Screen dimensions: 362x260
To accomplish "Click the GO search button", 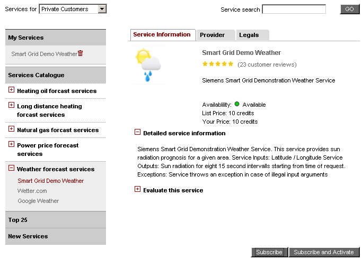I will coord(350,9).
